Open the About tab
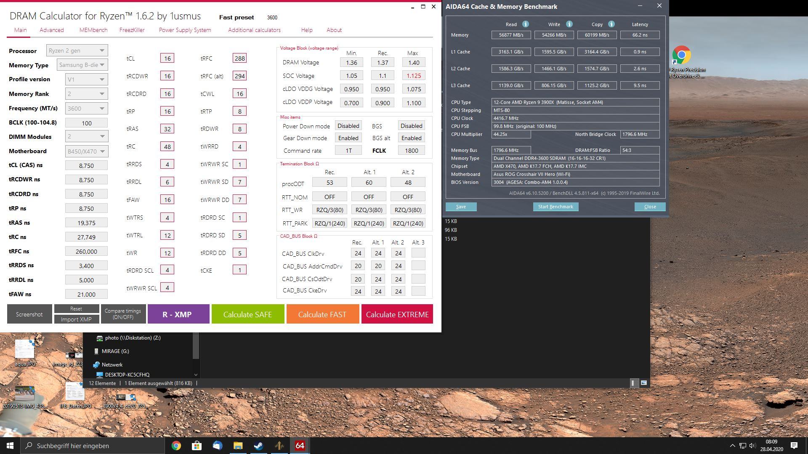The height and width of the screenshot is (454, 808). click(x=334, y=30)
